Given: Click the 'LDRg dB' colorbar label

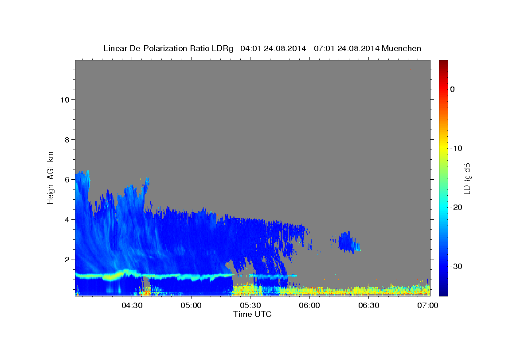Looking at the screenshot, I should pos(467,178).
